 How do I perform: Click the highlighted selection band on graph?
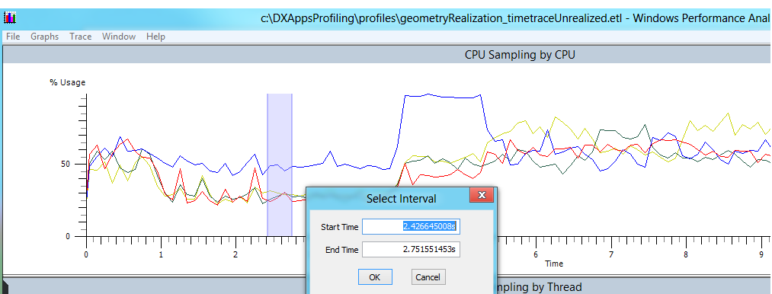pyautogui.click(x=280, y=165)
